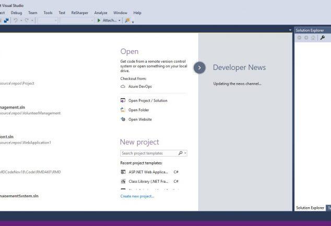Click the Open Website link
This screenshot has width=331, height=226.
click(140, 120)
